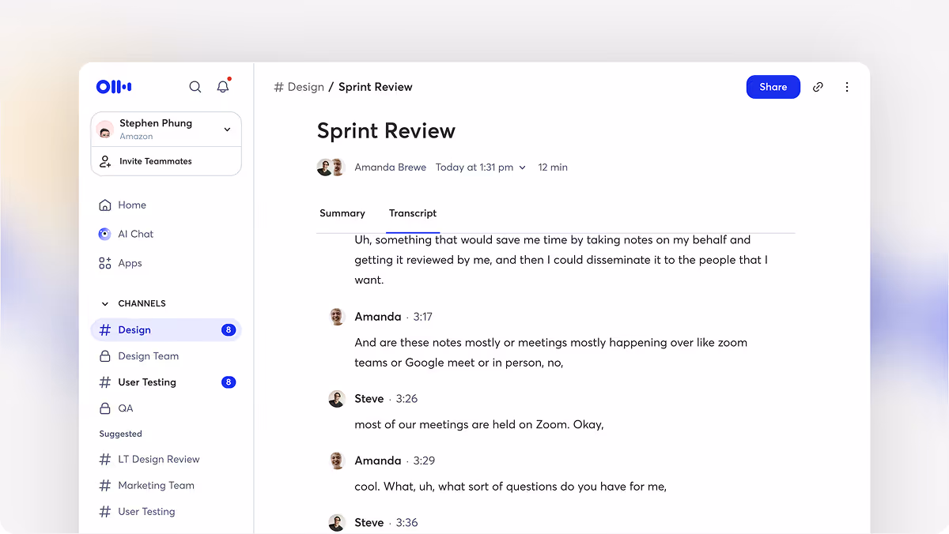Click the Steve speaker name at 3:26
This screenshot has height=534, width=949.
[x=369, y=399]
